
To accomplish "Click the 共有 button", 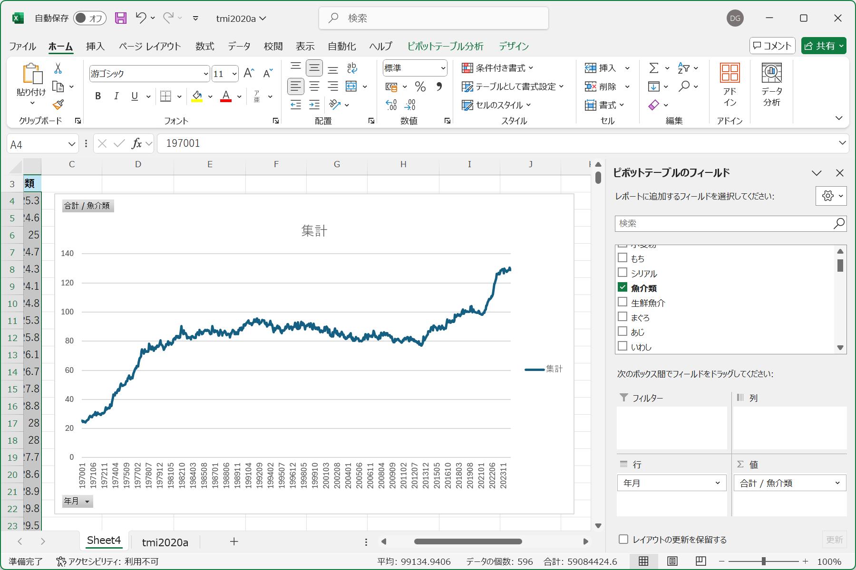I will pos(824,46).
